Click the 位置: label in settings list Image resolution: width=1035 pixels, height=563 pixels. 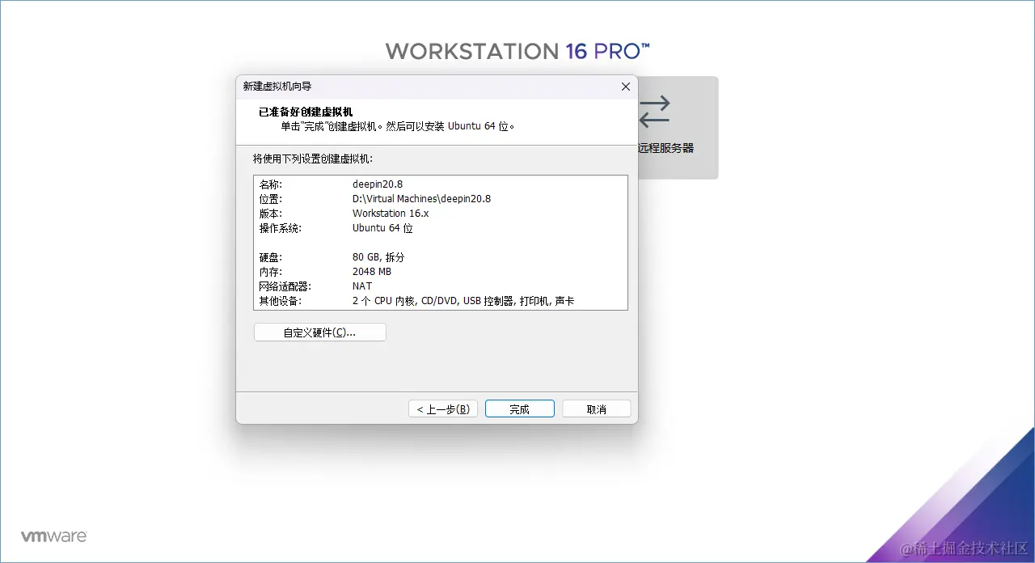pyautogui.click(x=271, y=199)
